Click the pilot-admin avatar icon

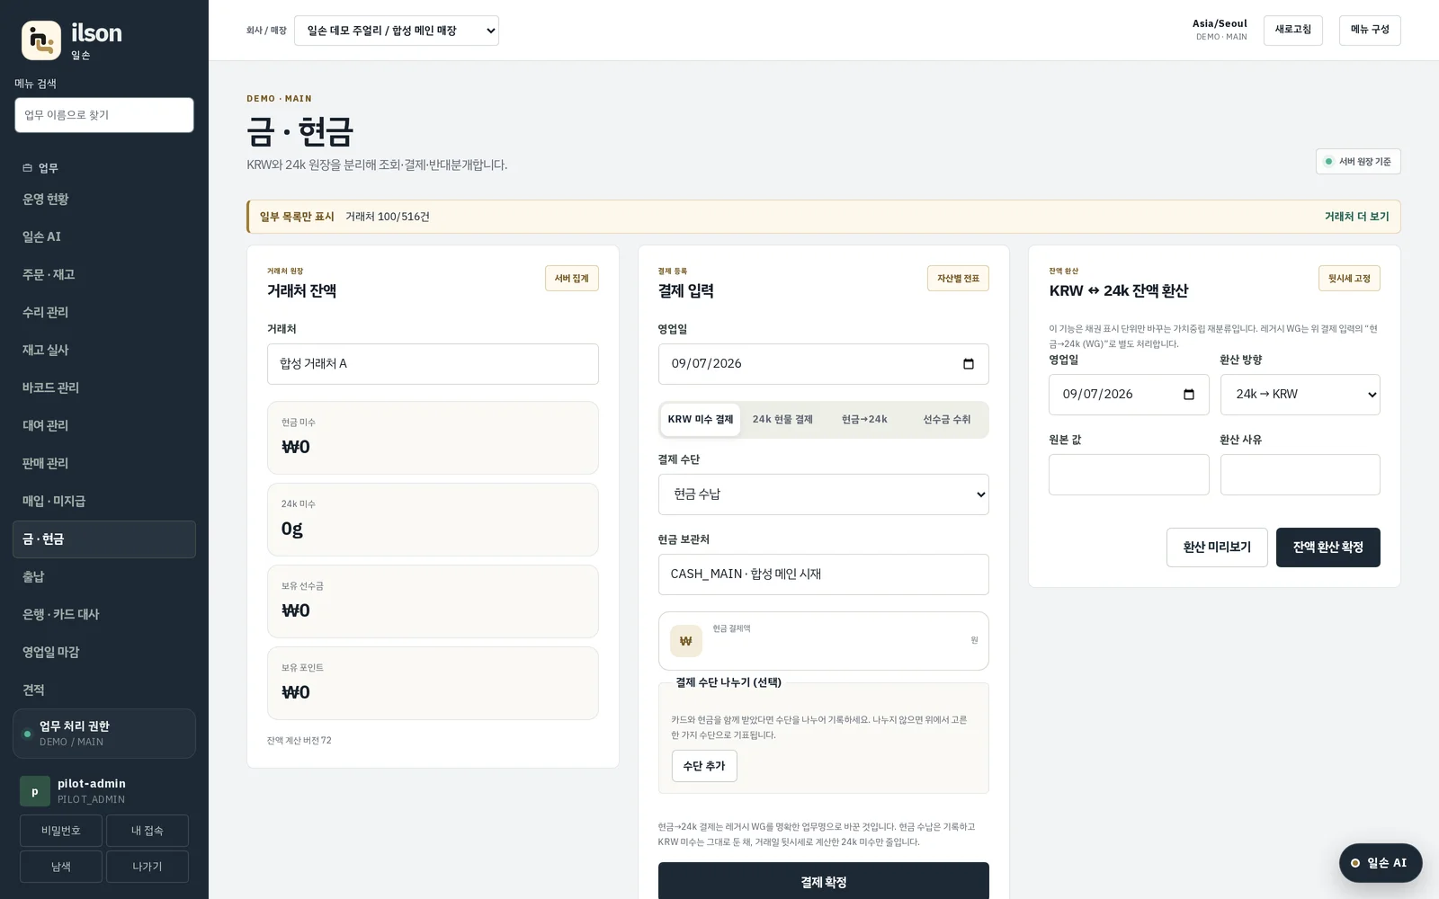(x=35, y=791)
